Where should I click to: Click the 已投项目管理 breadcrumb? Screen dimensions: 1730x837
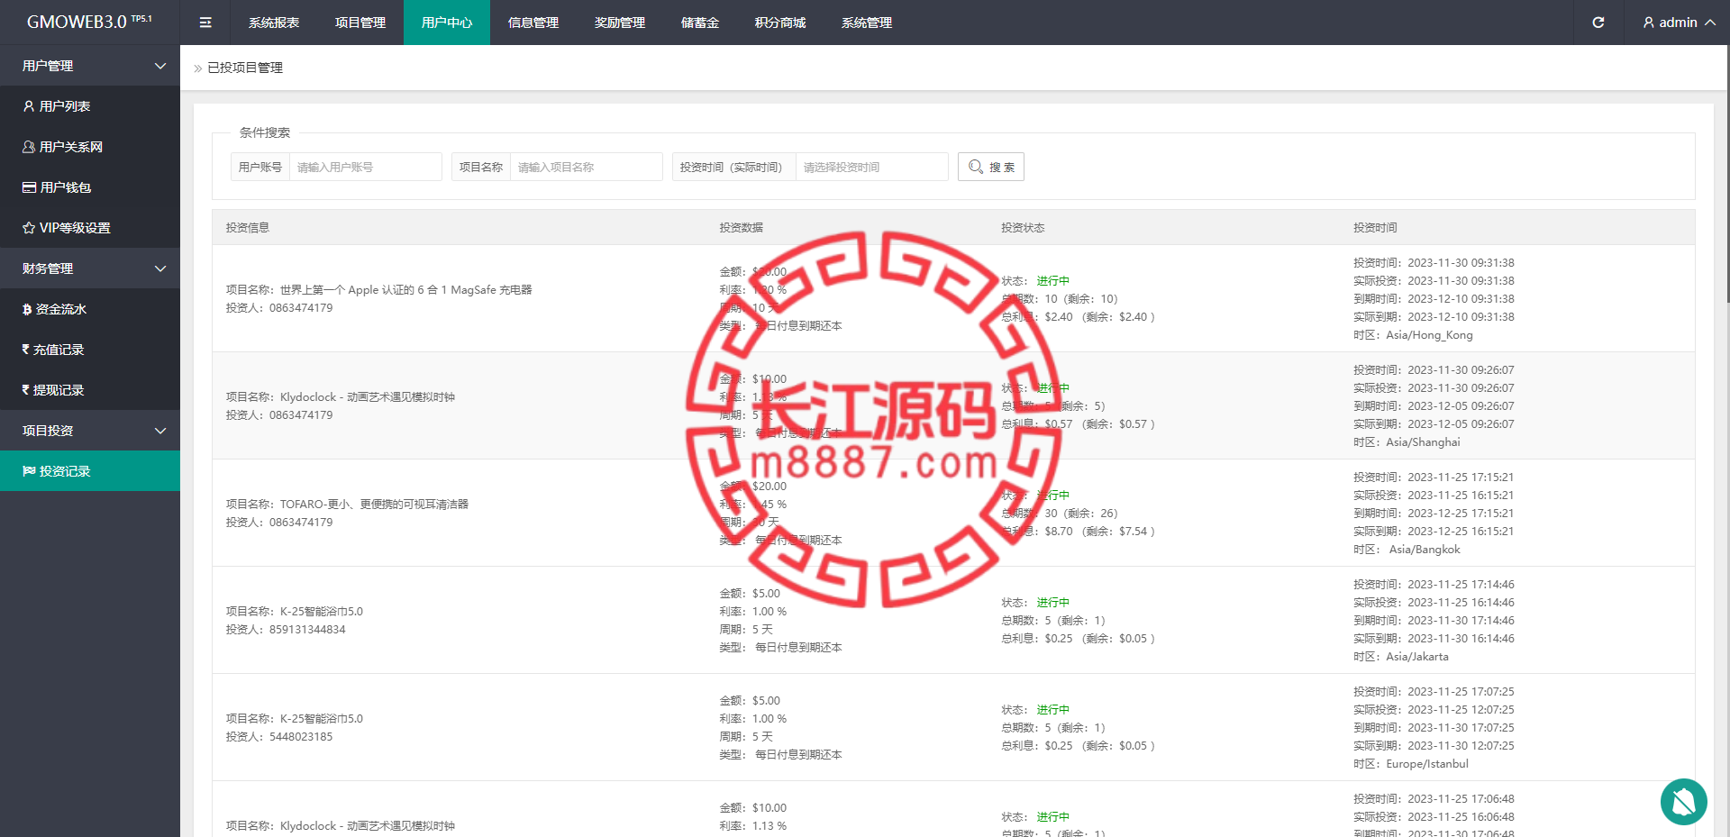pos(245,68)
